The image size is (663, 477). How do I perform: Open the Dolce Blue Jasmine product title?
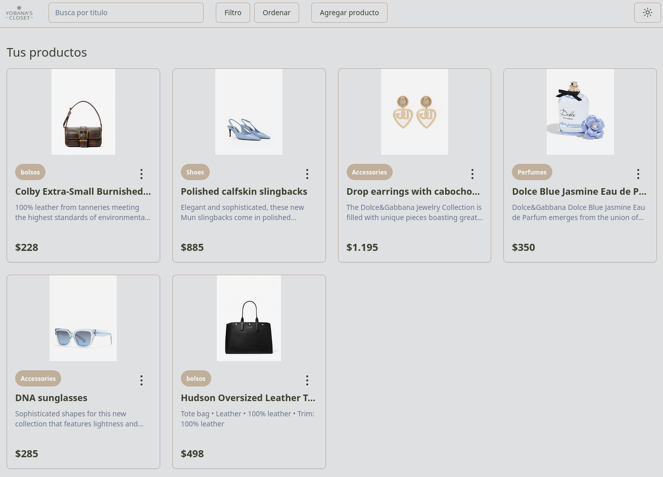click(x=579, y=192)
